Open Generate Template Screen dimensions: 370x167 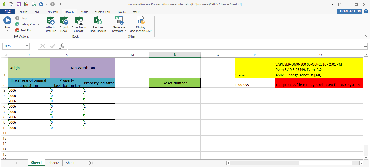[119, 24]
